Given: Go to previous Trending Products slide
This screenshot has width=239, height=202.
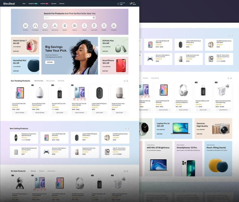Looking at the screenshot, I should coord(124,81).
